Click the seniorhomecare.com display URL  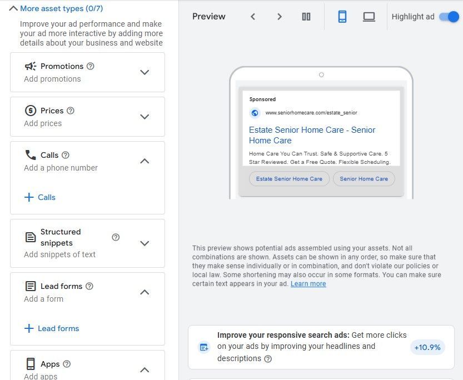point(311,113)
